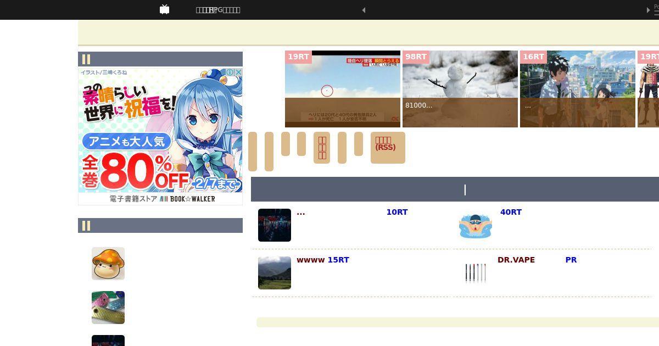Open the fishing lure sidebar thumbnail

(108, 308)
